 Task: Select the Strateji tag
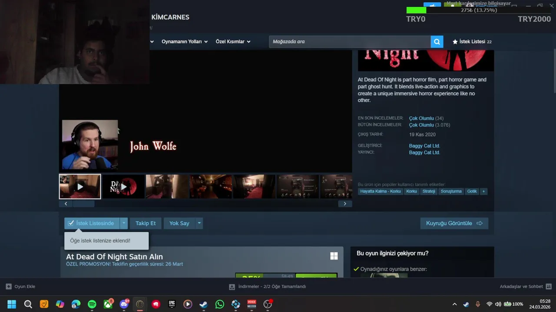point(429,191)
